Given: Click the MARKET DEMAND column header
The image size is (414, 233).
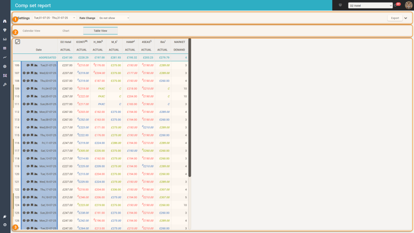Looking at the screenshot, I should point(179,46).
